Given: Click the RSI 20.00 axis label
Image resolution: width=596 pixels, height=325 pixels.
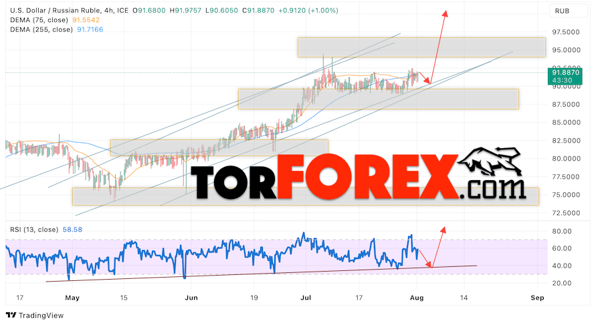Looking at the screenshot, I should pos(562,283).
